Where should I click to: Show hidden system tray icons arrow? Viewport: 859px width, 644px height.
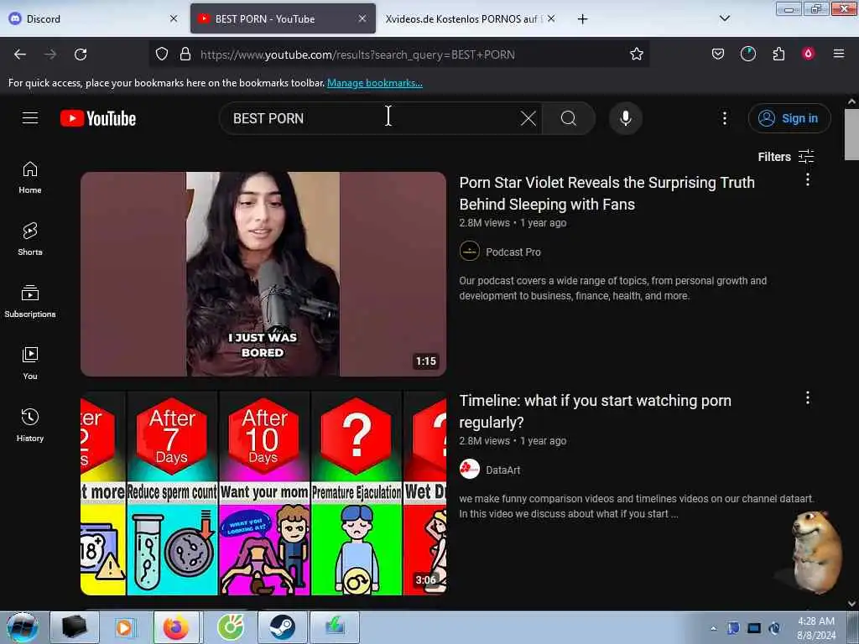click(x=713, y=628)
